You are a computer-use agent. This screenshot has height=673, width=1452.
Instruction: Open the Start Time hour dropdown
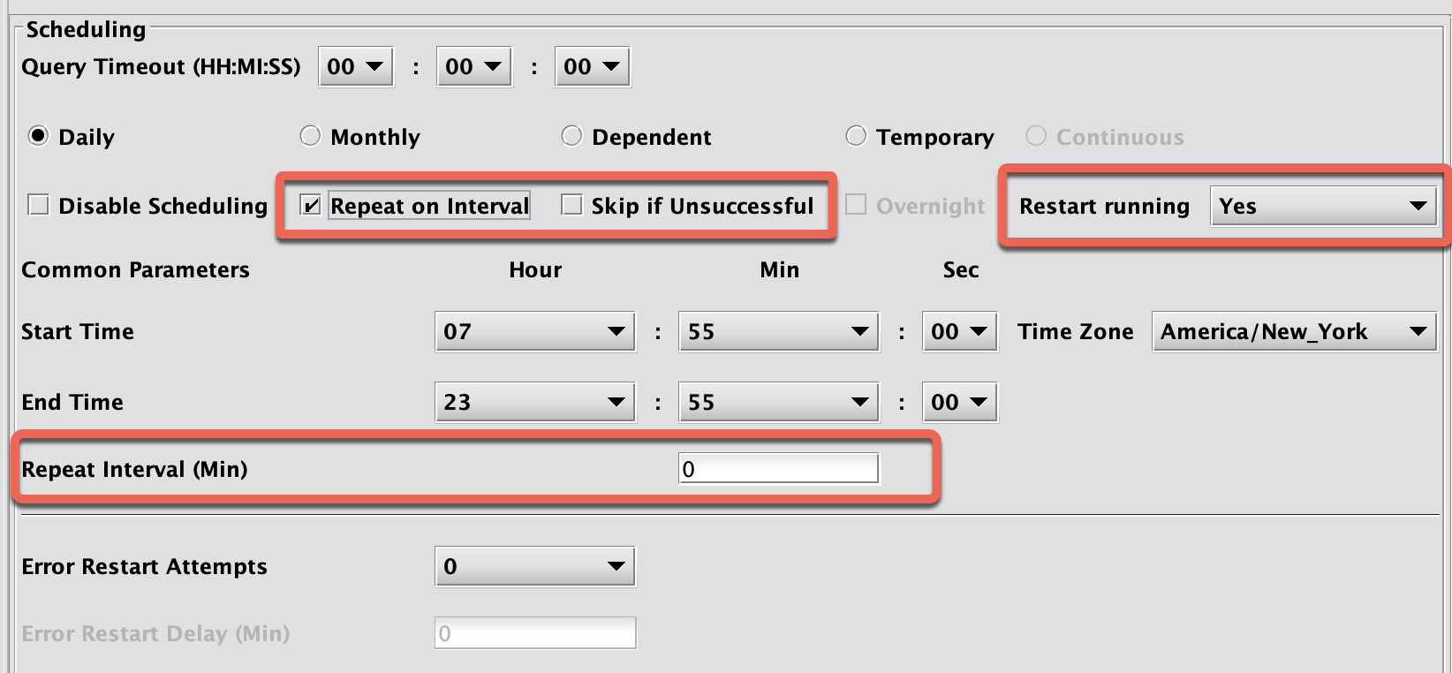(534, 331)
